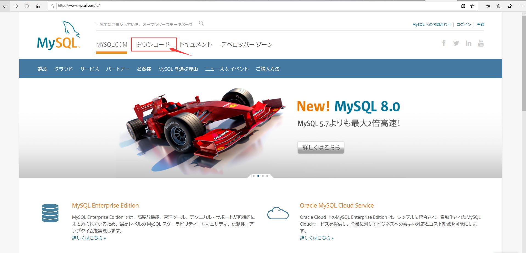526x253 pixels.
Task: Go back using the browser back arrow
Action: 5,6
